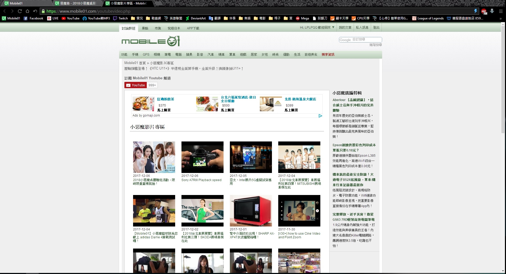Image resolution: width=506 pixels, height=274 pixels.
Task: Open the 景點 site tab
Action: coord(145,28)
